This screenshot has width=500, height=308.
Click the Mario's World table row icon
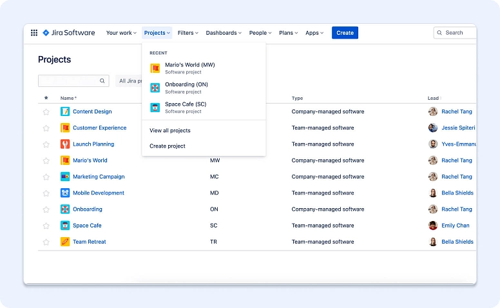click(65, 160)
